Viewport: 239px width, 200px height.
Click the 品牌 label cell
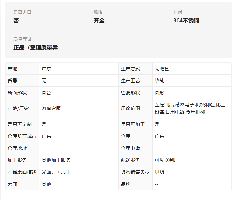tap(136, 184)
